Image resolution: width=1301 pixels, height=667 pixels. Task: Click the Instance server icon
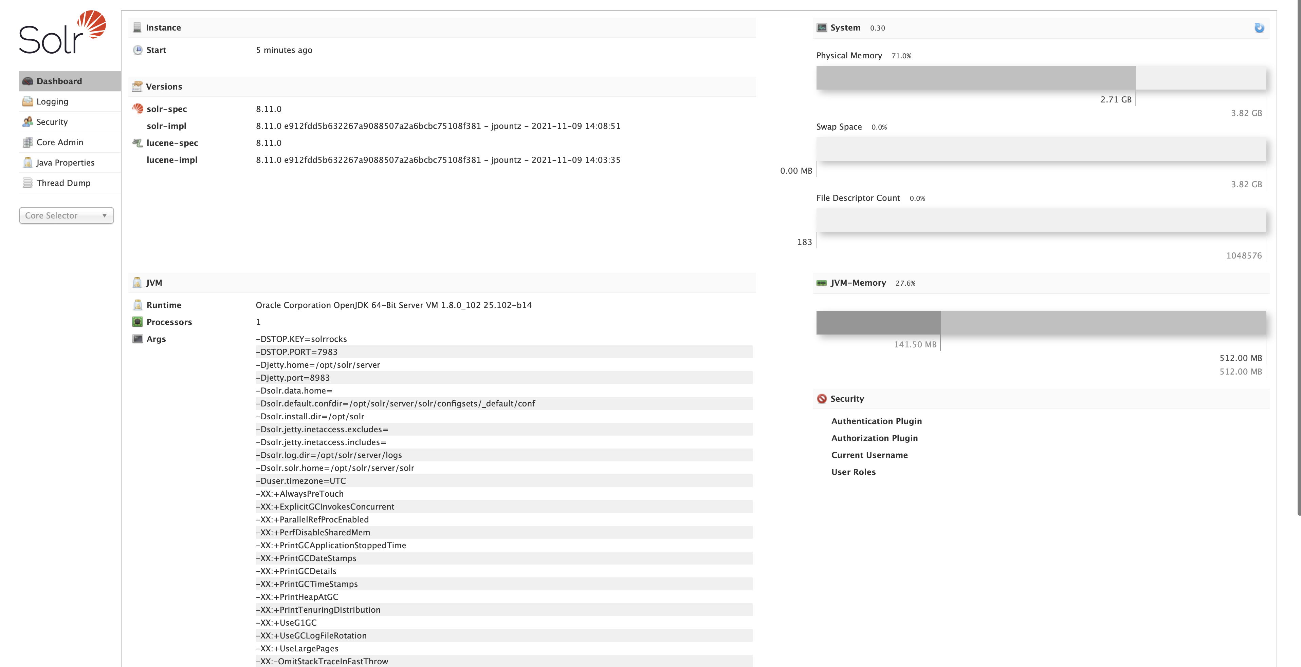tap(137, 27)
